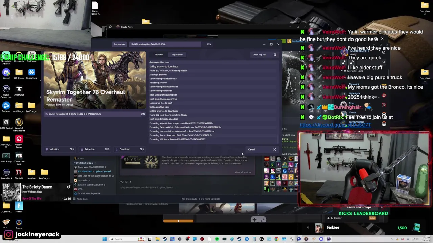Click the Extraction speed indicator
433x243 pixels.
pos(95,149)
